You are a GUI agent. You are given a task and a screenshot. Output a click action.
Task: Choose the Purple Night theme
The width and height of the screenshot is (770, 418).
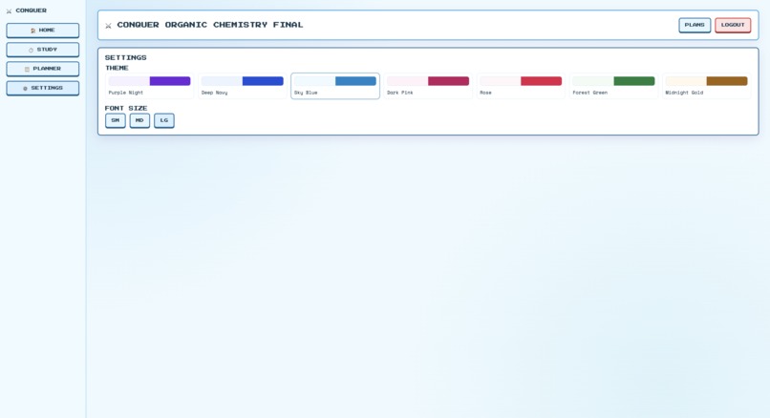point(149,86)
